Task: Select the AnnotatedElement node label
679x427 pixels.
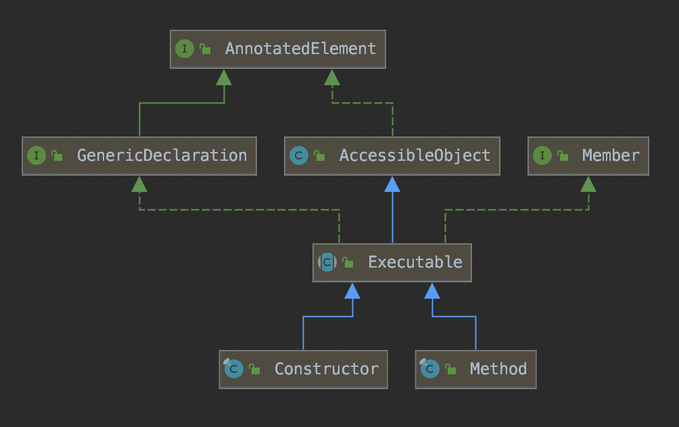Action: click(300, 49)
